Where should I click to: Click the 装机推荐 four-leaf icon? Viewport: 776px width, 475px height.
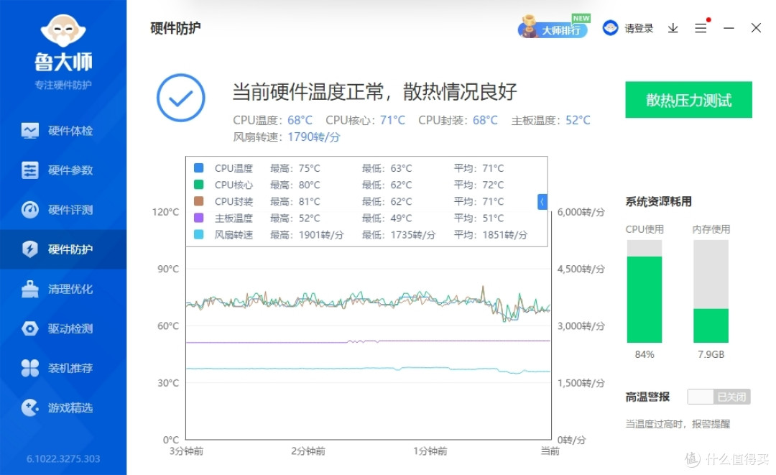pos(29,368)
